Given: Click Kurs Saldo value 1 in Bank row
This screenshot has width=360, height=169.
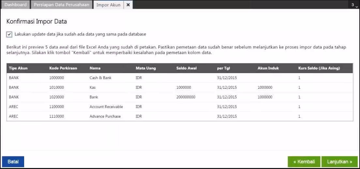Looking at the screenshot, I should pos(299,97).
